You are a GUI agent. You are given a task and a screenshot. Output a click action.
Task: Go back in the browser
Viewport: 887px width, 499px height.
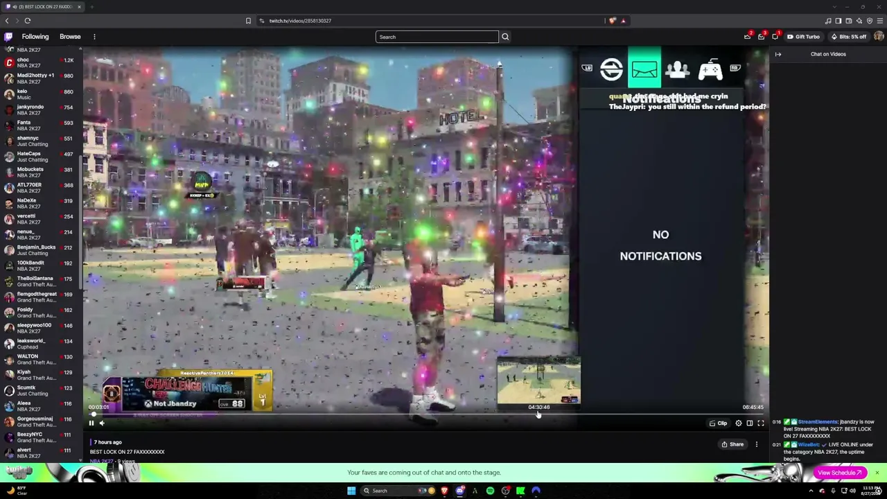7,21
